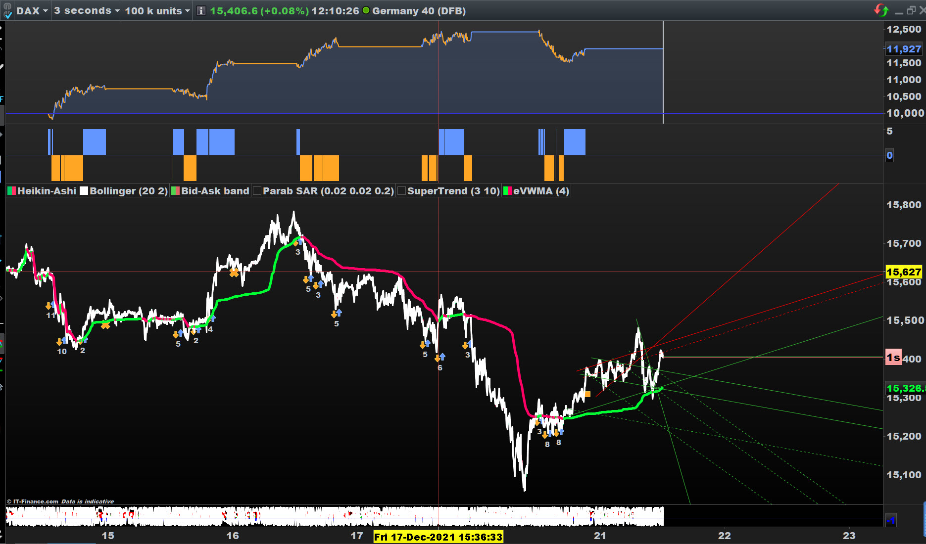
Task: Click the 15,406.6 (+0.08%) price text
Action: (259, 11)
